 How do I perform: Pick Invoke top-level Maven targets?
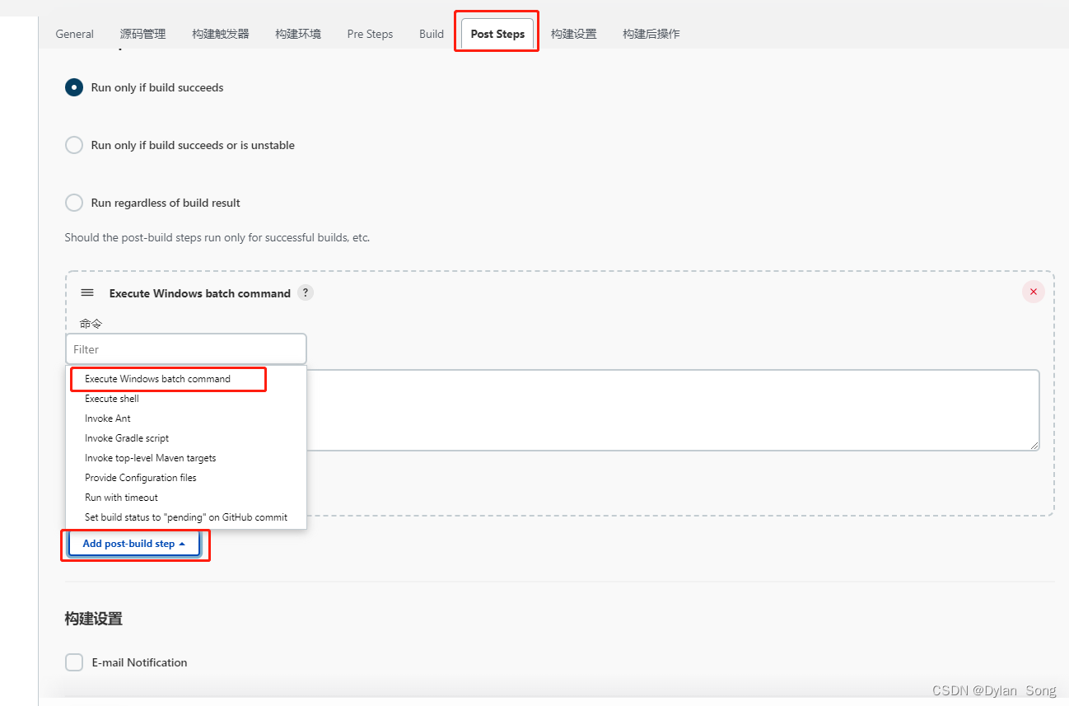click(186, 458)
